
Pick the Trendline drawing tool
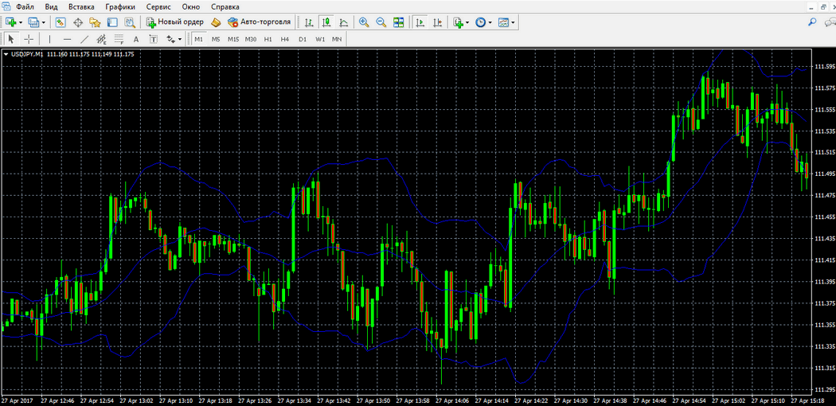pyautogui.click(x=84, y=39)
